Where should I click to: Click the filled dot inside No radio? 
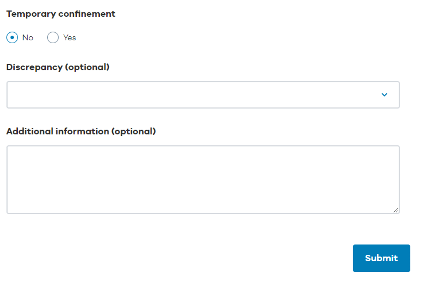[x=12, y=37]
